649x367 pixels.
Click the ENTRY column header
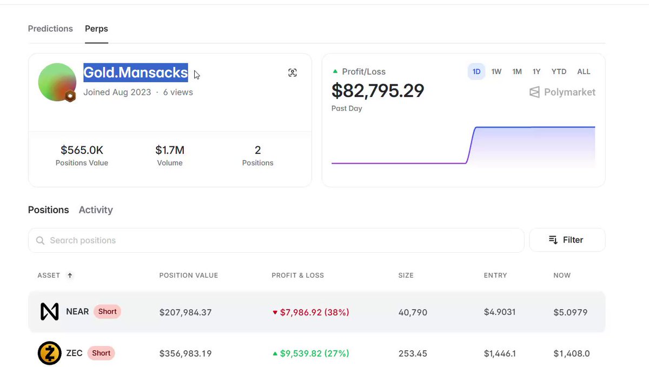click(x=495, y=276)
